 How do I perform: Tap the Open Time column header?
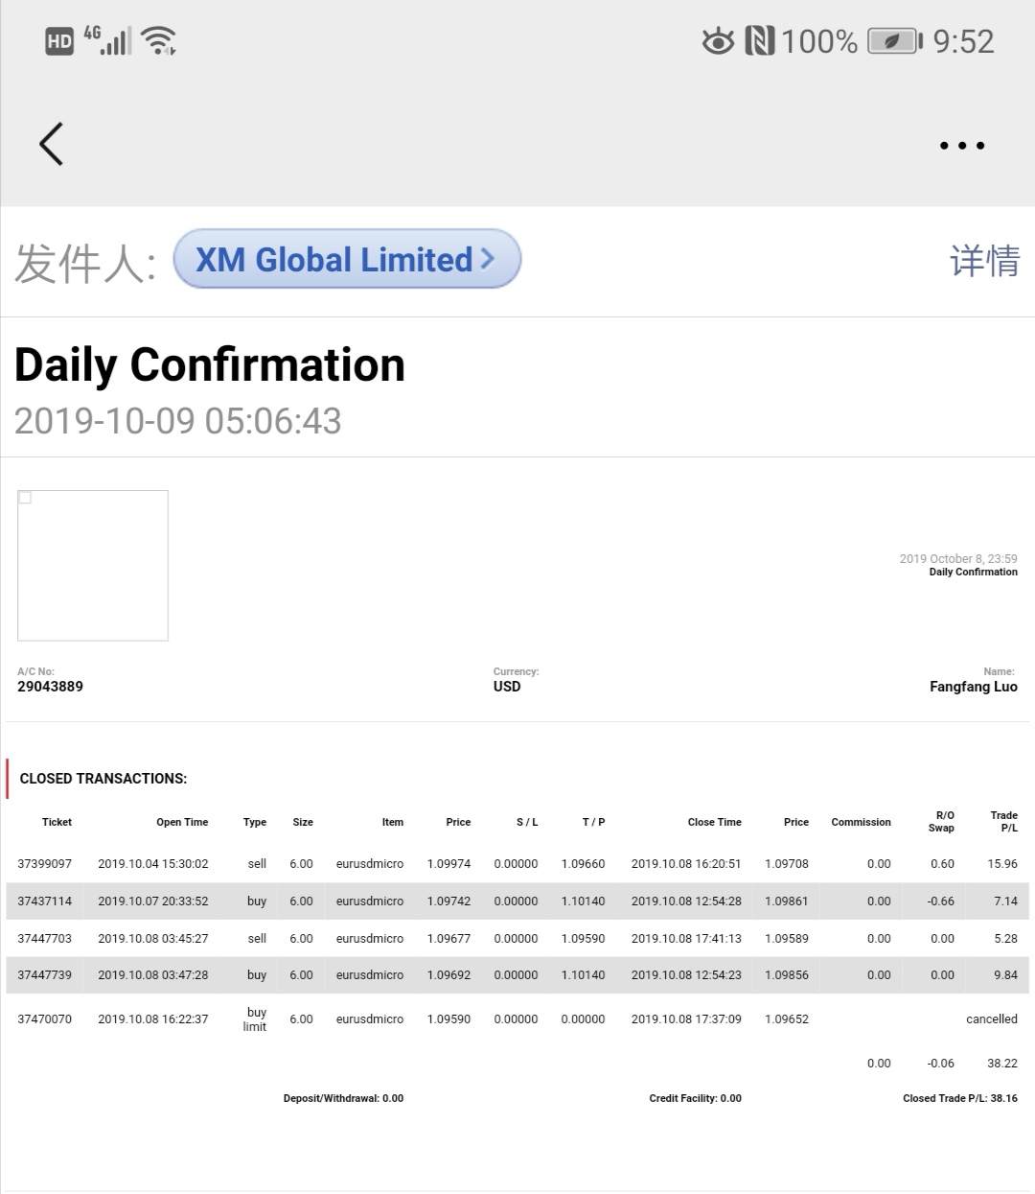[x=182, y=822]
